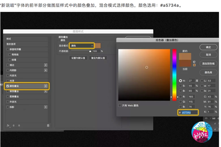Click the M value field showing 61

[x=211, y=102]
